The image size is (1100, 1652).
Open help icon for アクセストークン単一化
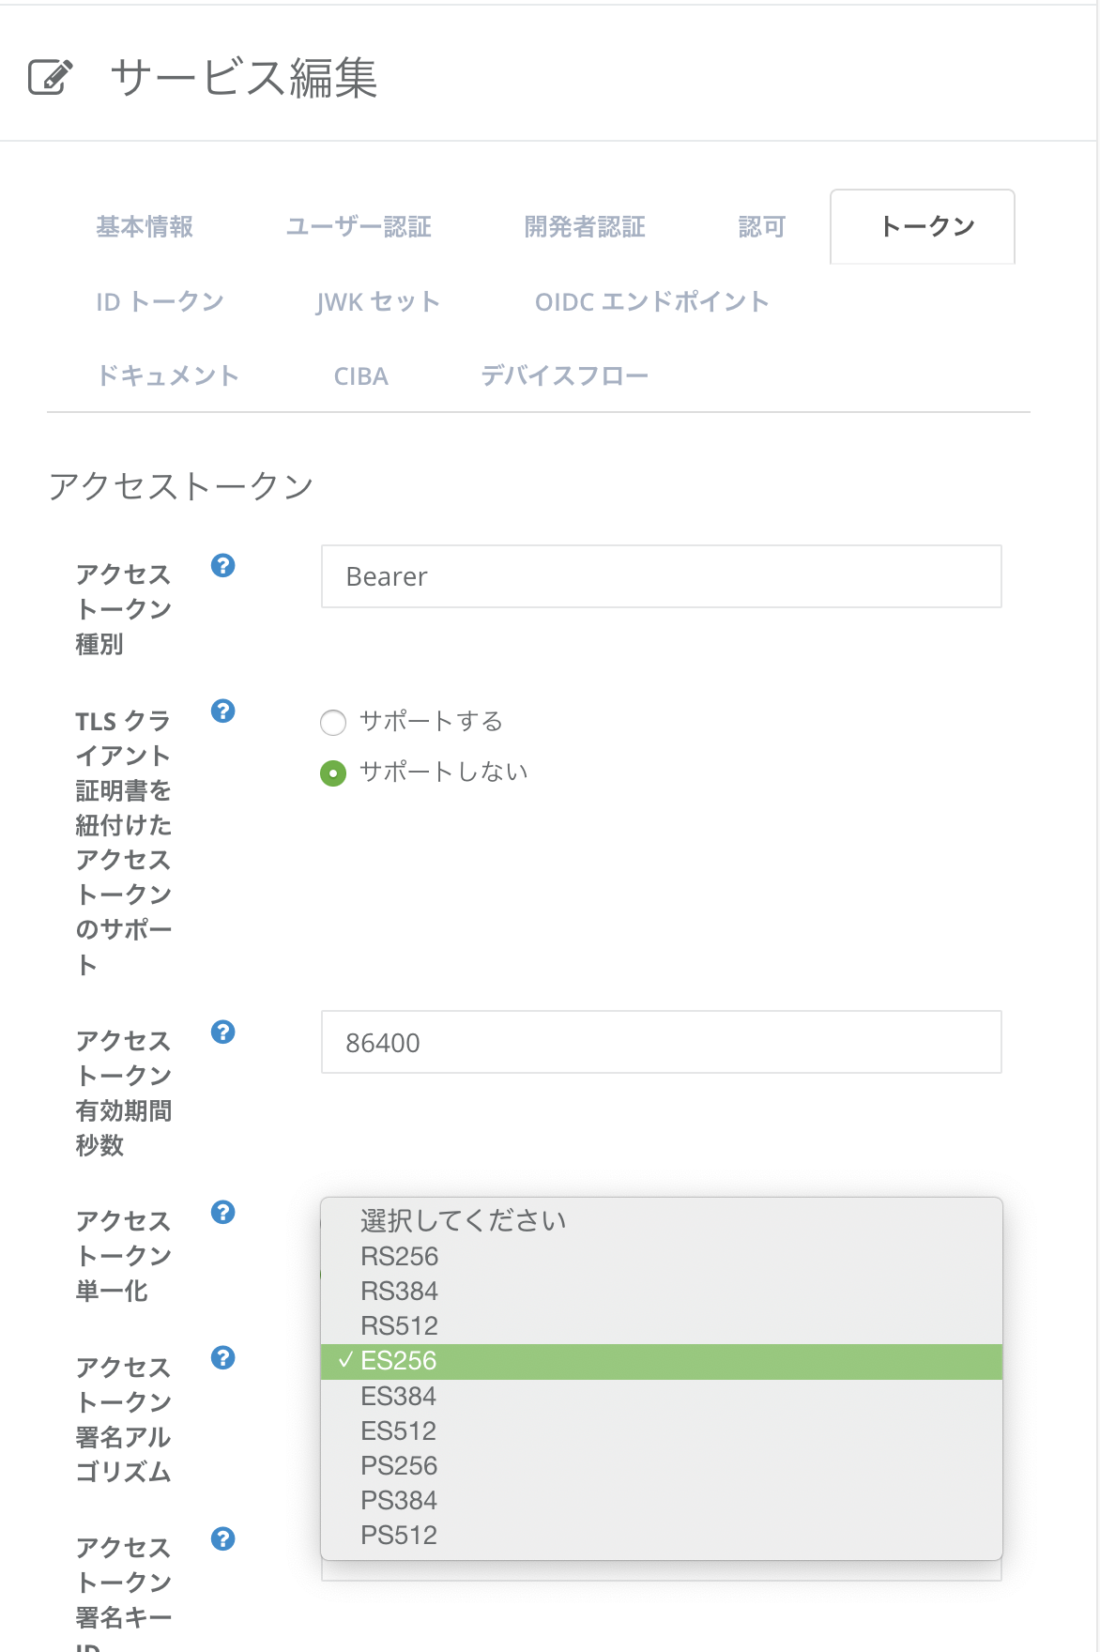pyautogui.click(x=222, y=1212)
